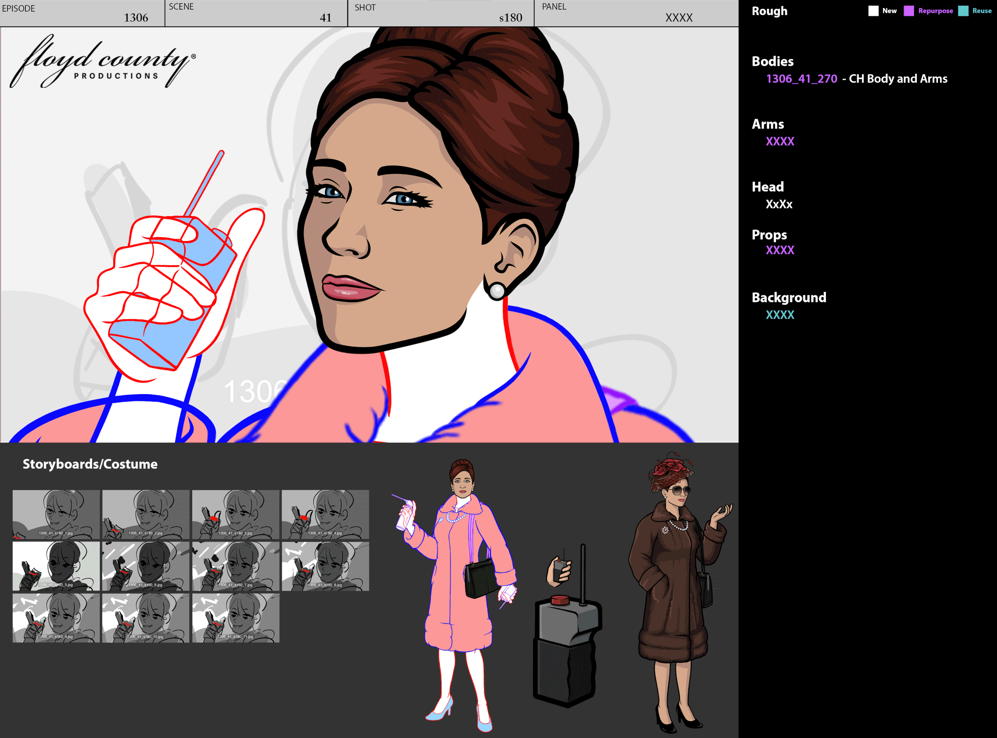Click the 'Reuse' legend label
Screen dimensions: 997x738
coord(982,11)
